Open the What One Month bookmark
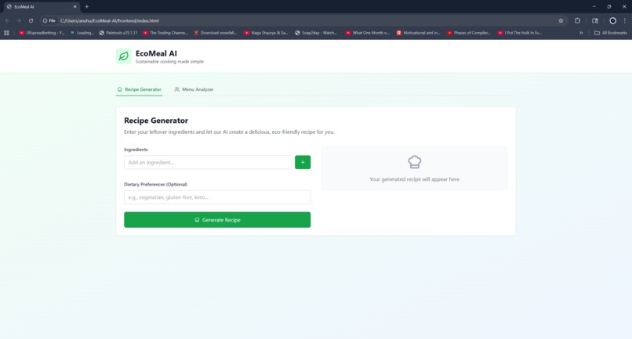Image resolution: width=632 pixels, height=339 pixels. click(x=367, y=33)
